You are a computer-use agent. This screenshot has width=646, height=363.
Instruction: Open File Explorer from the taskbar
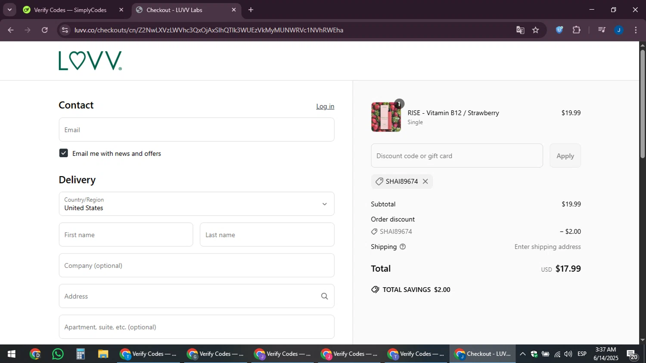[x=103, y=354]
